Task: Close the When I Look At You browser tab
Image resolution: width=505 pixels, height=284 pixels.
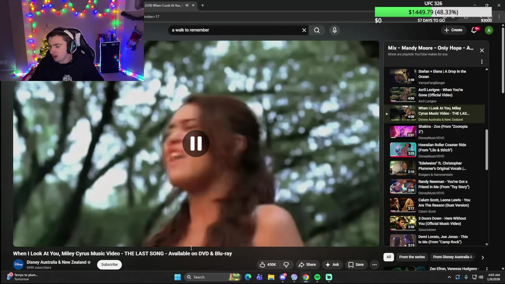Action: [193, 6]
